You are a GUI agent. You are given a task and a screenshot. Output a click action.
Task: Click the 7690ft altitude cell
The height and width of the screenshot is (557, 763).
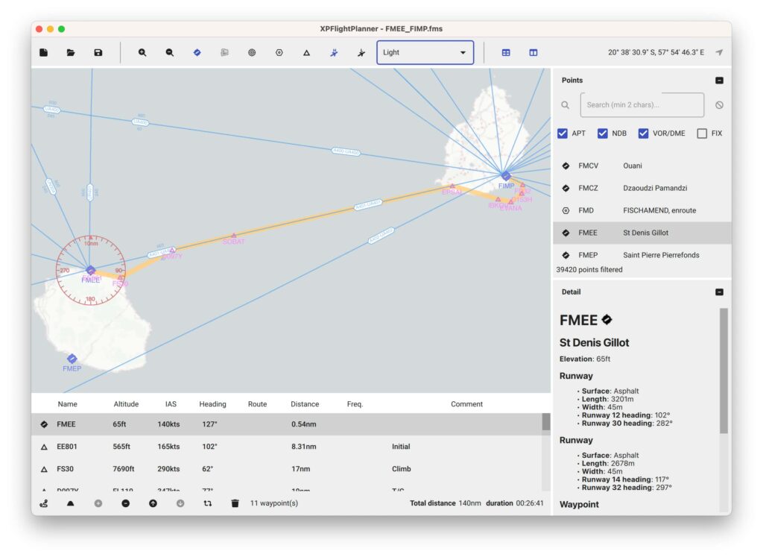[x=124, y=469]
